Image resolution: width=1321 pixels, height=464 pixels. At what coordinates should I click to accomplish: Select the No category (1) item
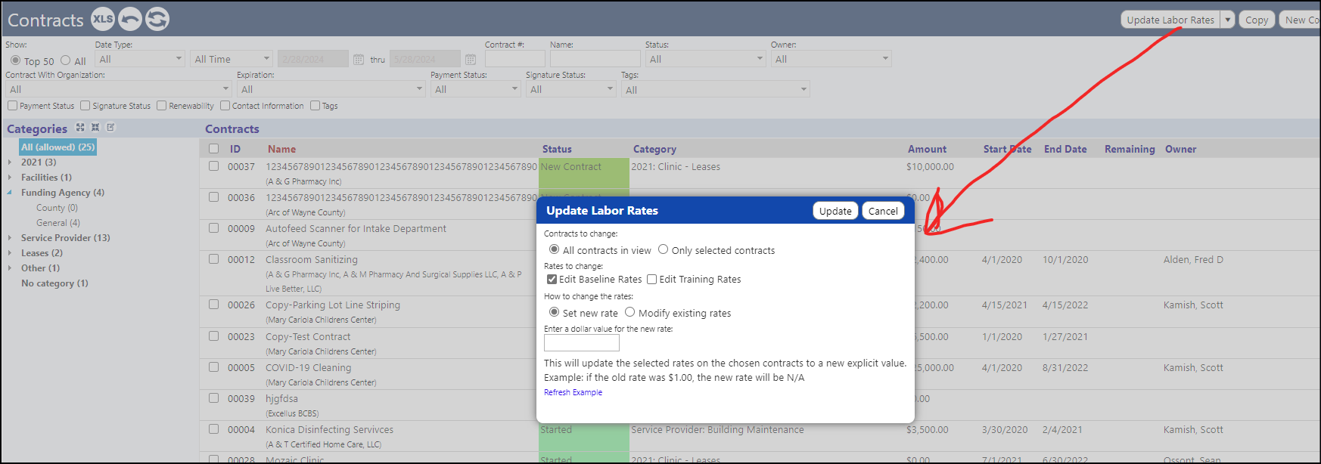tap(54, 283)
